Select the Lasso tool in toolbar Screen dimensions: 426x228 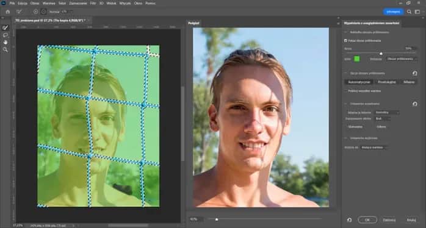(5, 35)
